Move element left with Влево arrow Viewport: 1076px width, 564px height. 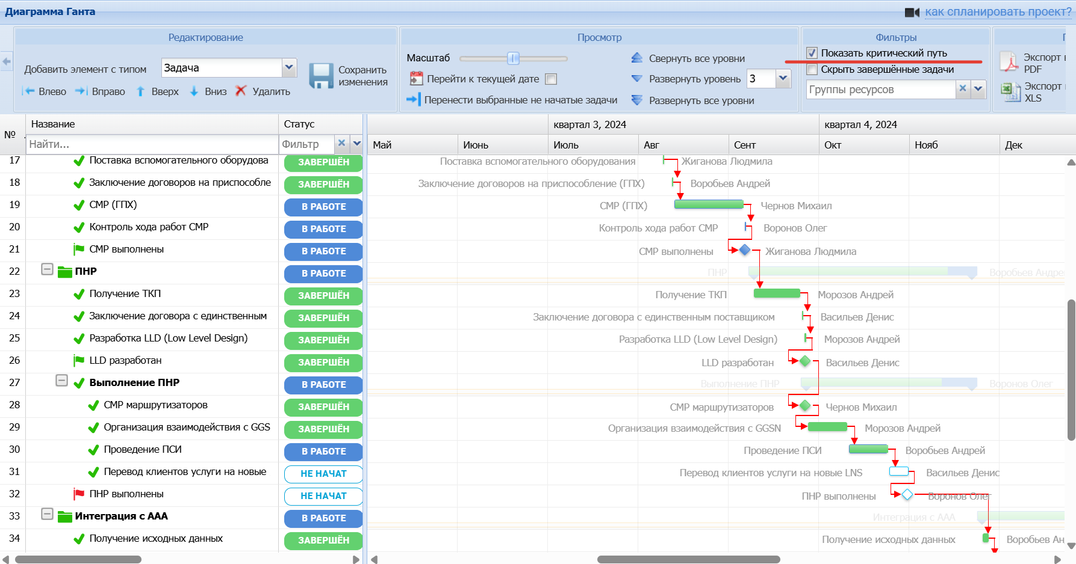29,91
